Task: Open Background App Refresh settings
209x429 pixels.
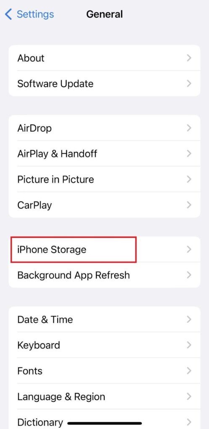Action: click(x=104, y=275)
